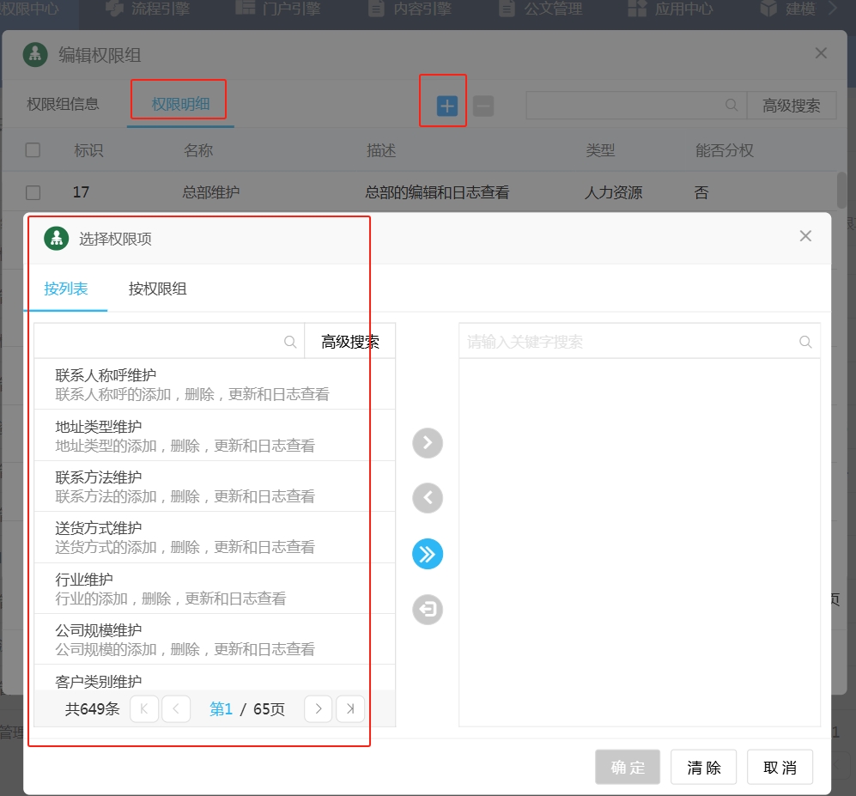The image size is (856, 796).
Task: Go to next page in permission list
Action: [318, 709]
